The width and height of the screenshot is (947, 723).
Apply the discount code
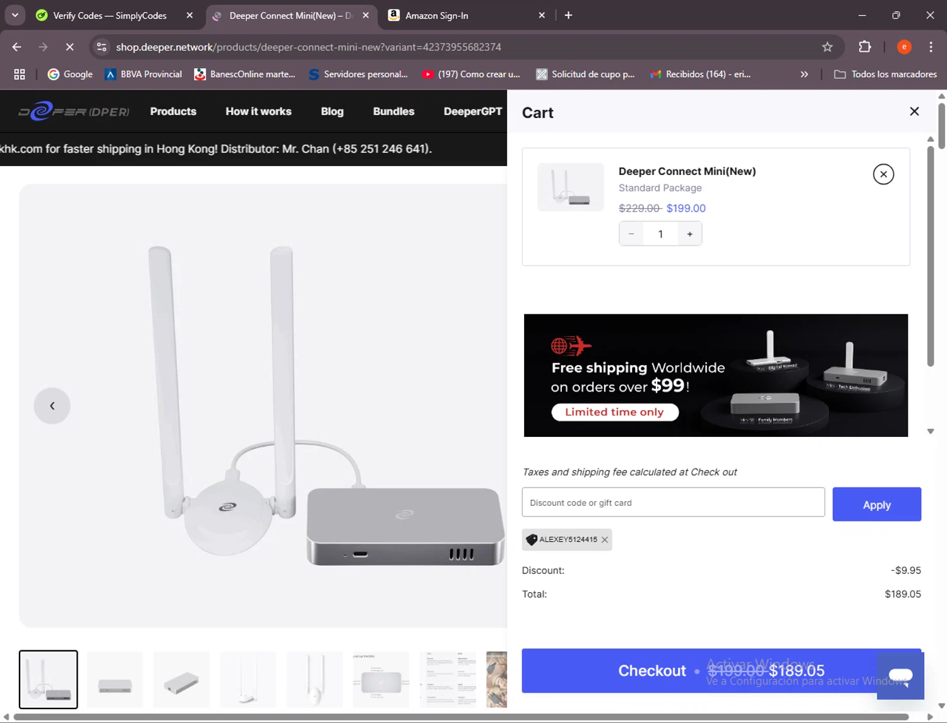click(876, 505)
